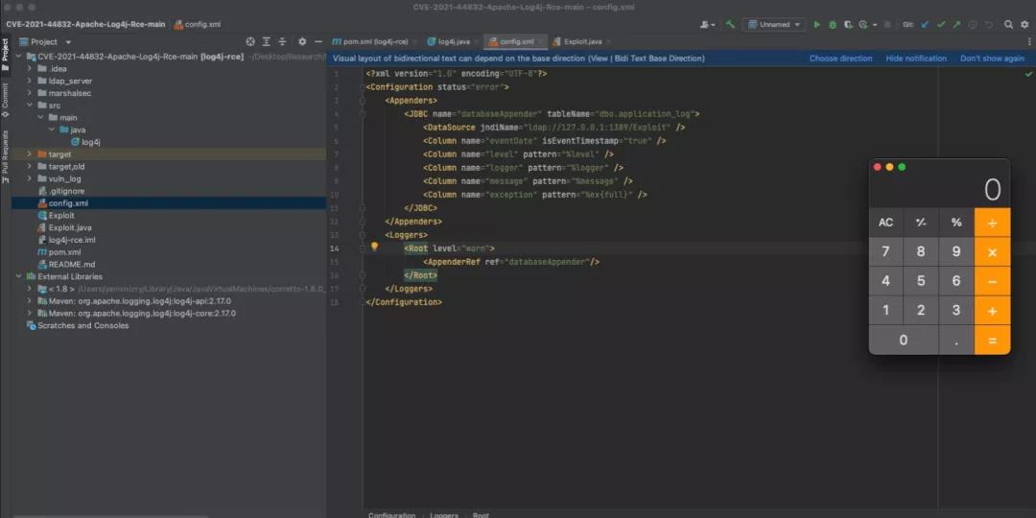Open Search Everywhere magnifier icon
The height and width of the screenshot is (518, 1036).
tap(1008, 24)
